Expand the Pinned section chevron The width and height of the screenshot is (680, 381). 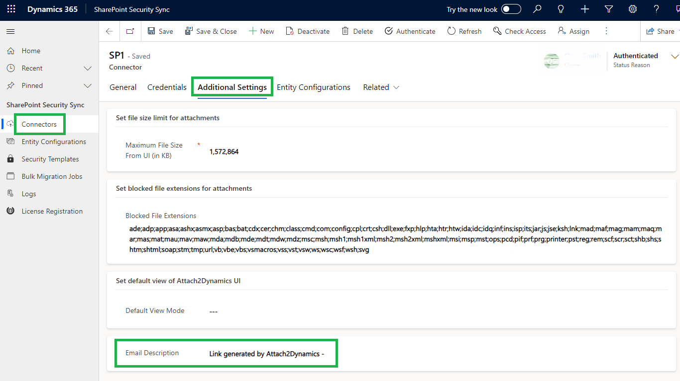[88, 85]
